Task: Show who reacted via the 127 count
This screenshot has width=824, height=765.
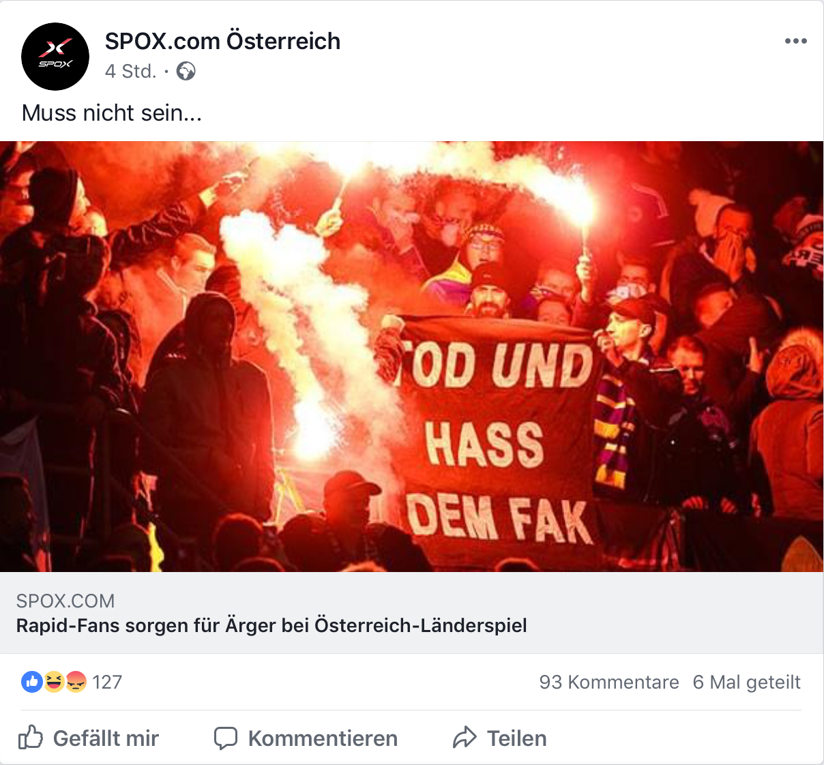Action: 107,682
